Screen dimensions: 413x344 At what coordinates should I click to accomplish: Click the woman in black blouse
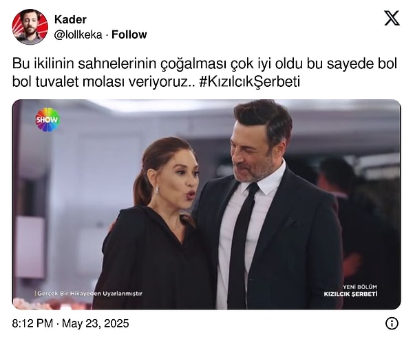point(156,224)
